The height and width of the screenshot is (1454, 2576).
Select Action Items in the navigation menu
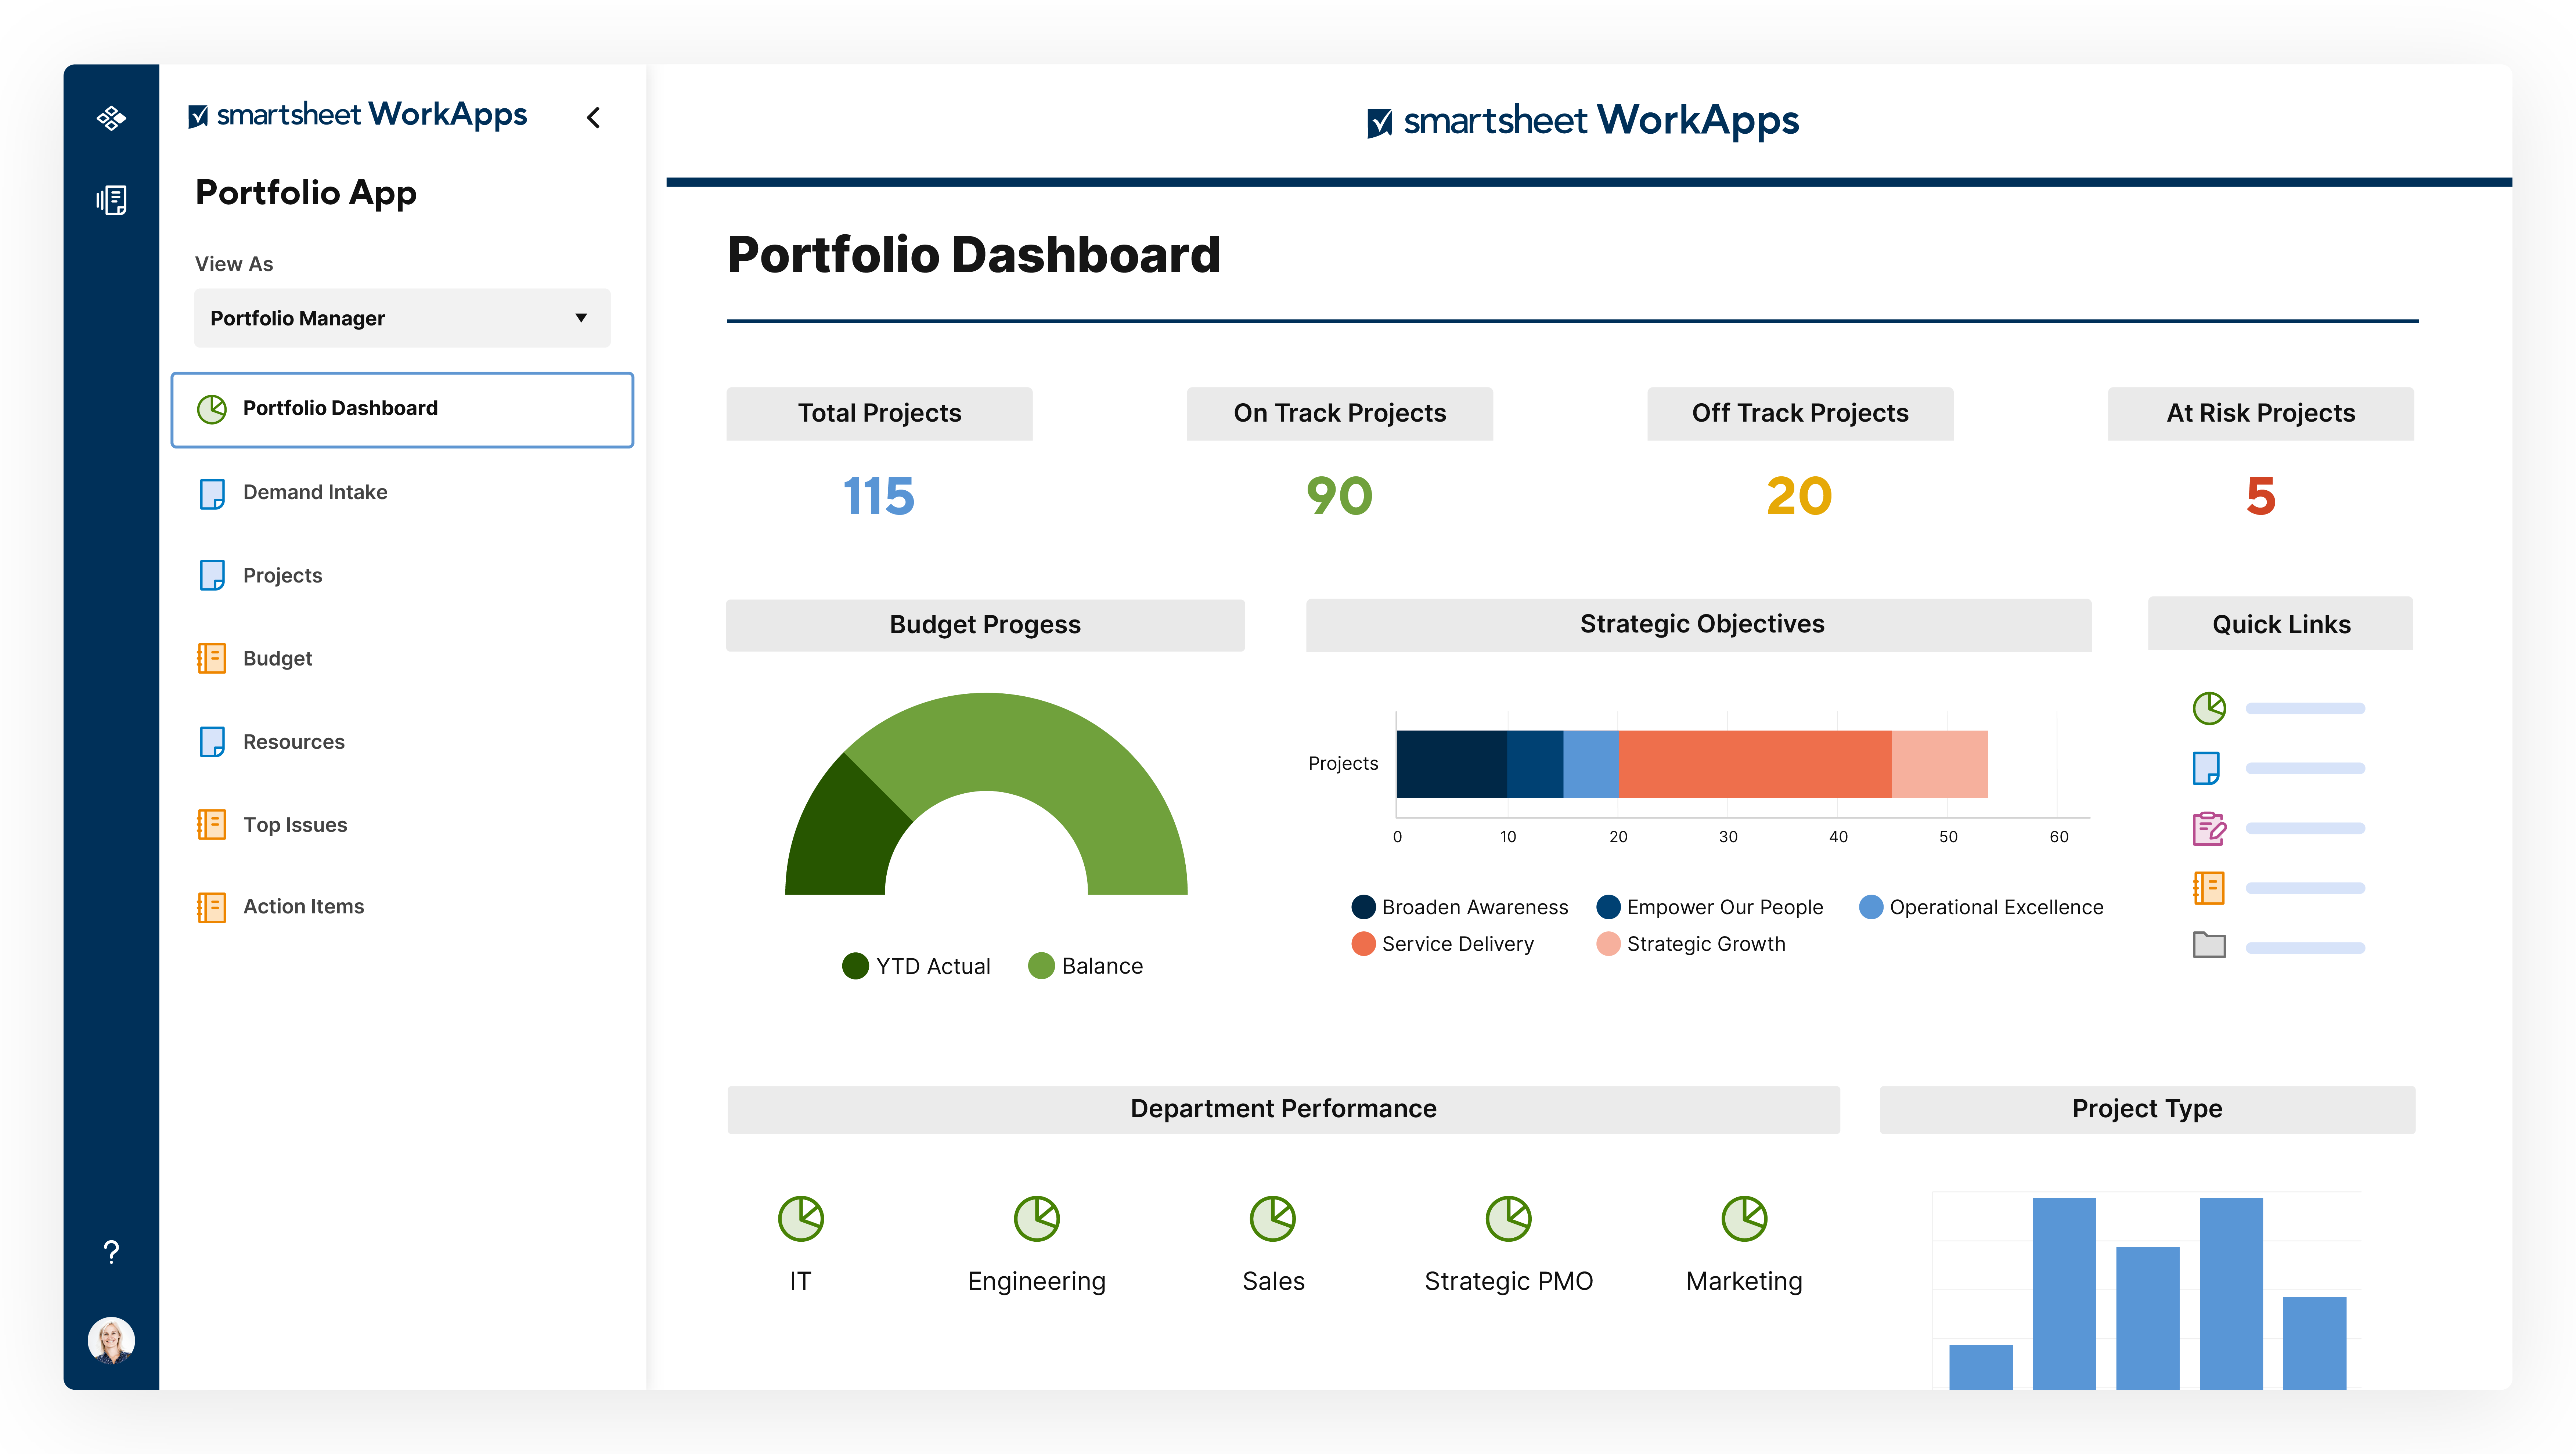point(303,906)
